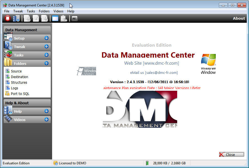Click the Structures item icon
Screen dimensions: 249x168
point(7,82)
